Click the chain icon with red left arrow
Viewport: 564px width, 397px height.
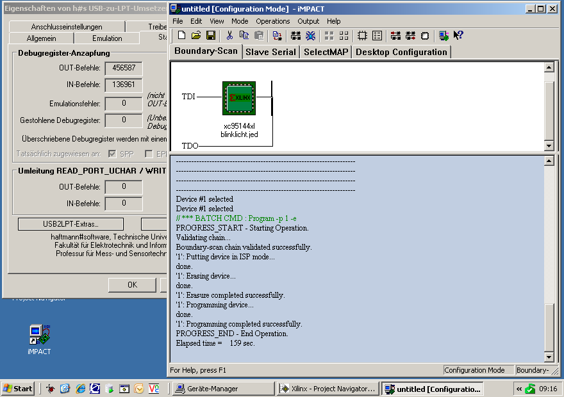click(395, 35)
